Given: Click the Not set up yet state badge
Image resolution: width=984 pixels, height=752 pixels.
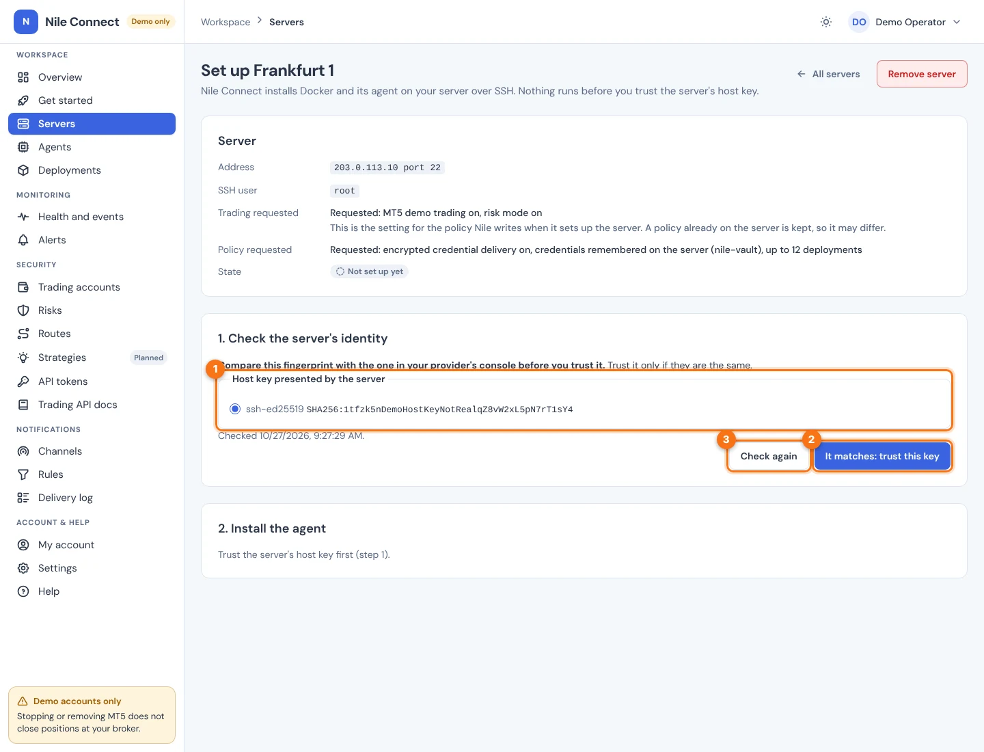Looking at the screenshot, I should pos(369,271).
